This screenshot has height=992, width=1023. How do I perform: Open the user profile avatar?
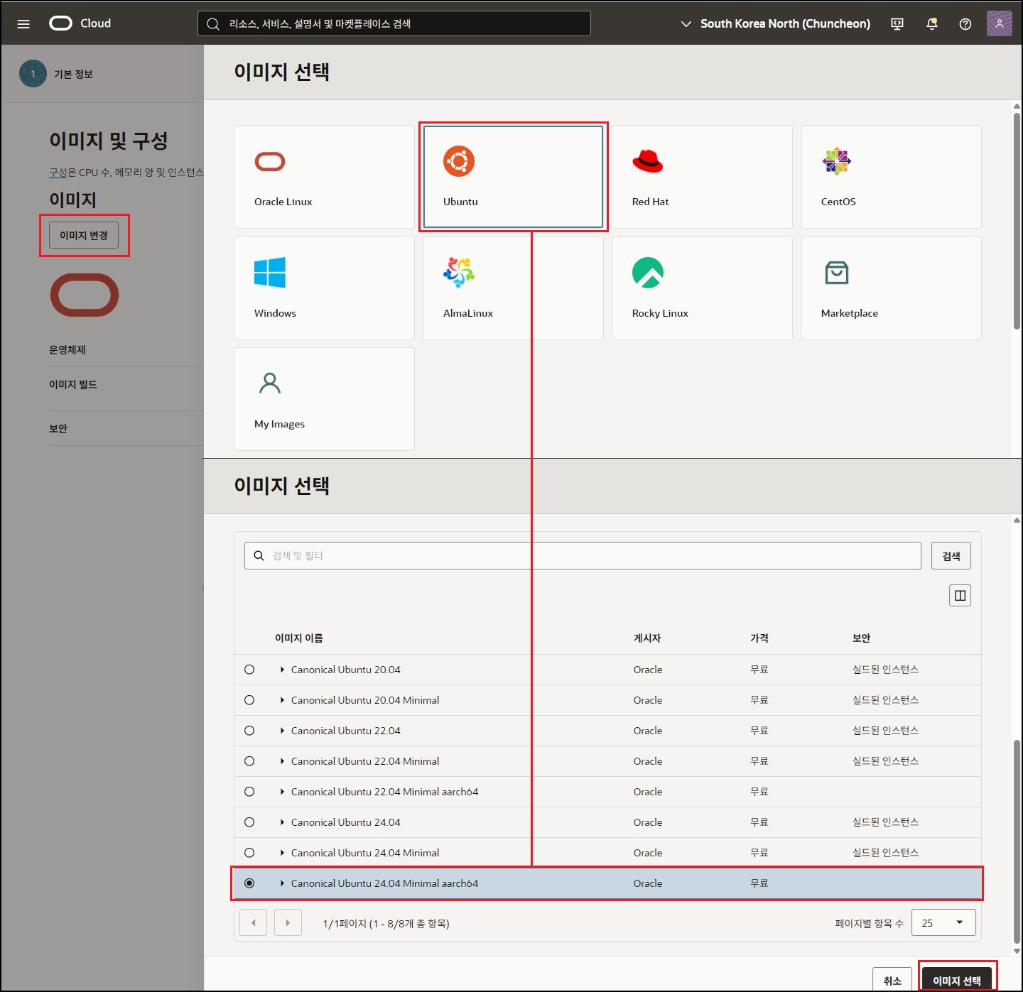[1000, 23]
